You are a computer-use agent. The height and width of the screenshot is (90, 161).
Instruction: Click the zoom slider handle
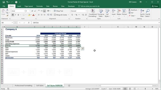pos(145,89)
